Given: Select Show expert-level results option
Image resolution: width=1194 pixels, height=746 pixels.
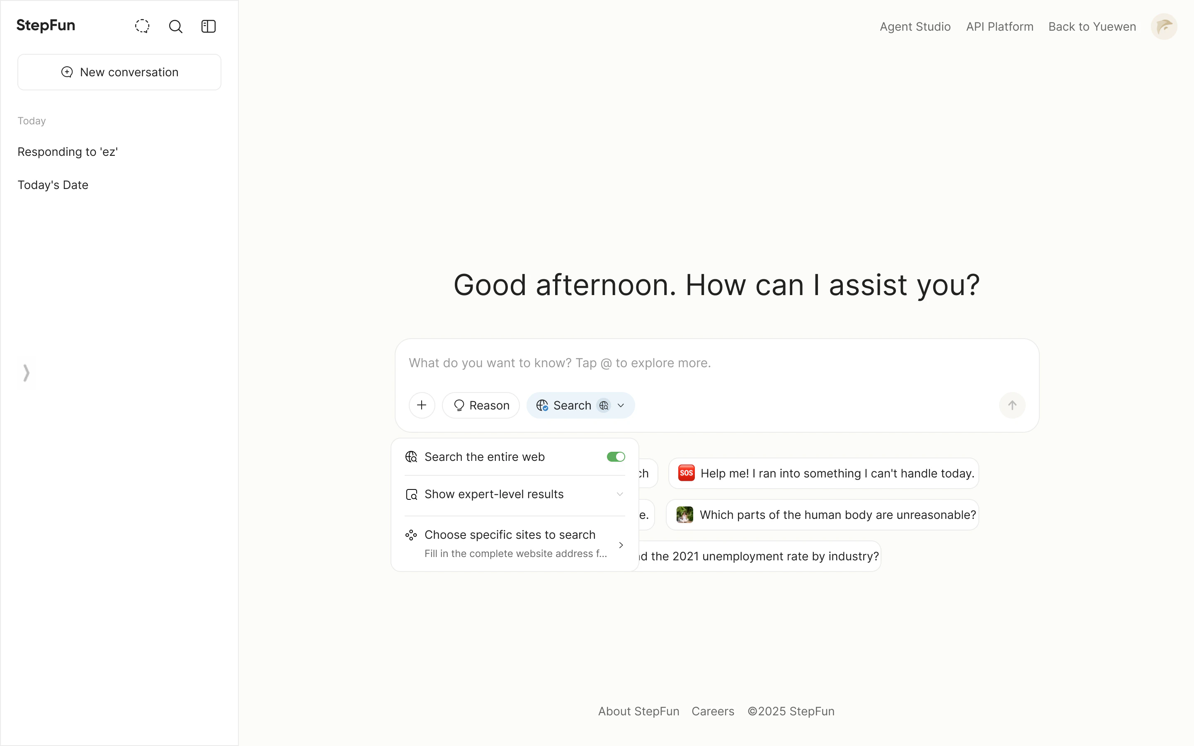Looking at the screenshot, I should pos(514,494).
